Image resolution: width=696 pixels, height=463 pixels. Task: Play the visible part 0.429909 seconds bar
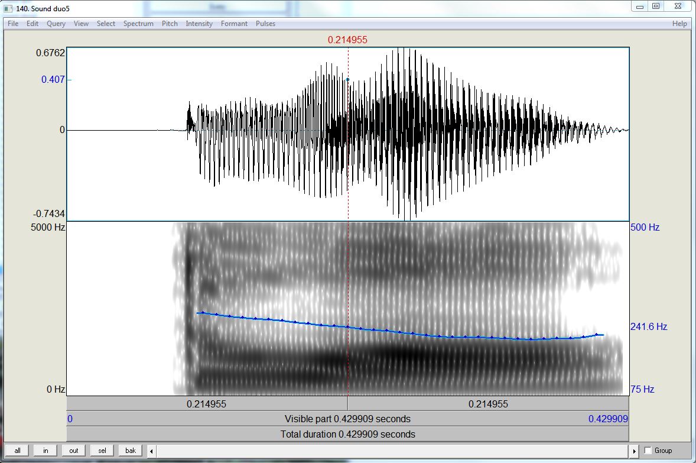(x=347, y=419)
